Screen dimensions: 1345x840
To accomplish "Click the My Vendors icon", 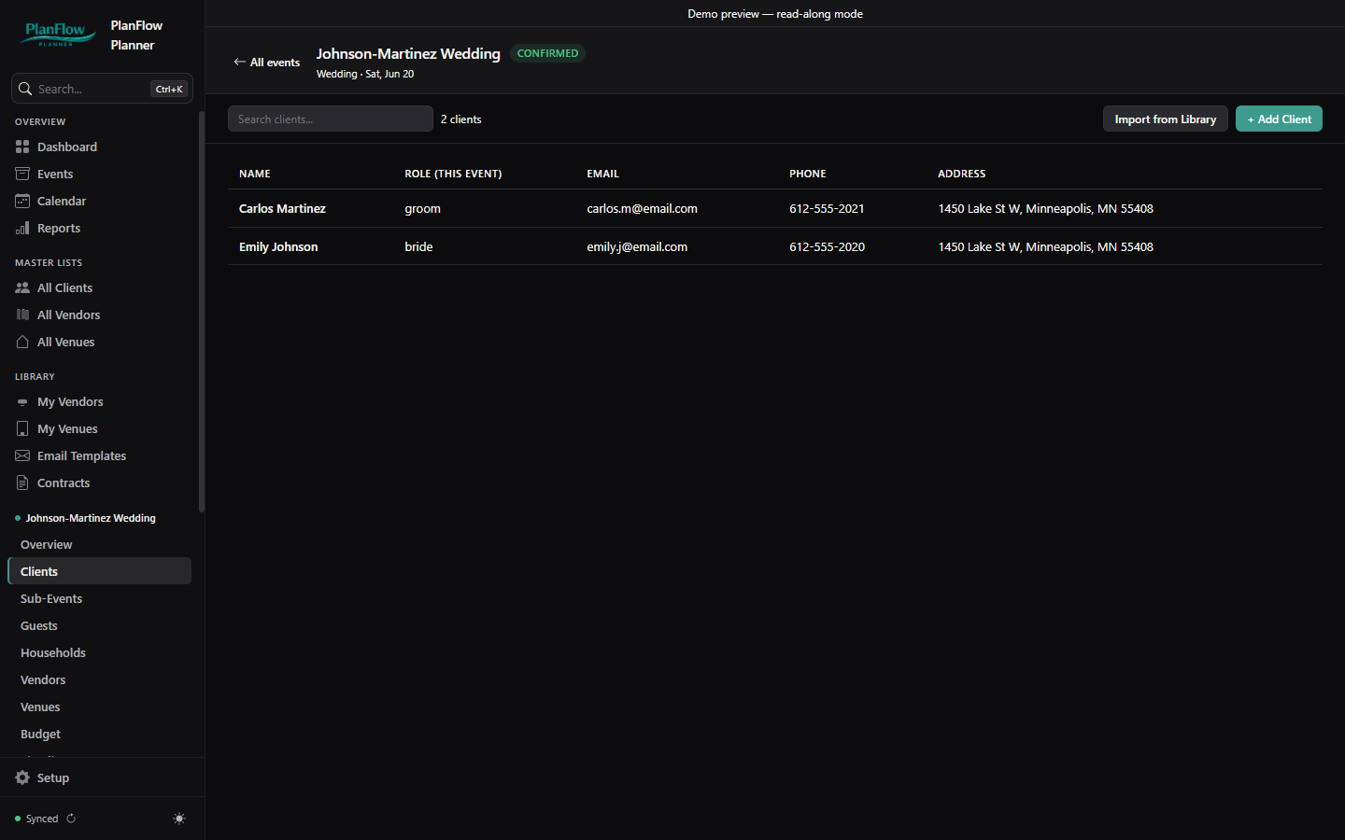I will click(x=22, y=401).
